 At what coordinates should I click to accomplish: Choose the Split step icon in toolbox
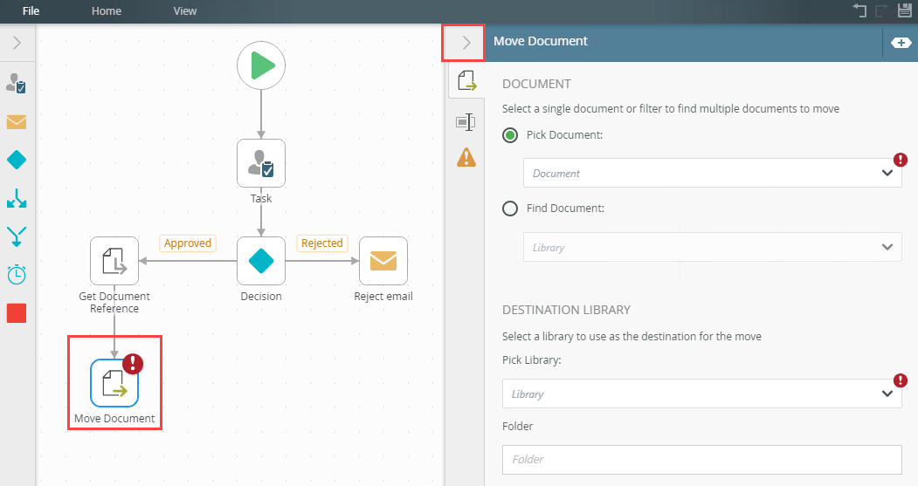17,198
